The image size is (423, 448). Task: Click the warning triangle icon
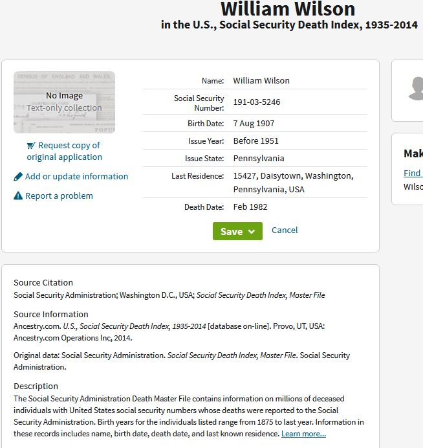(18, 196)
